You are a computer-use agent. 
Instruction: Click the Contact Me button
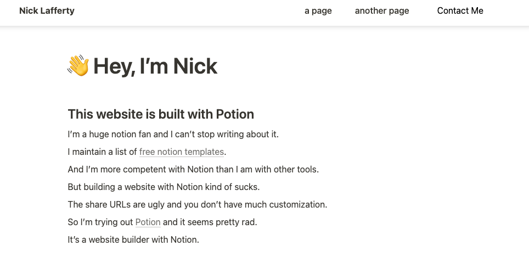[x=460, y=11]
